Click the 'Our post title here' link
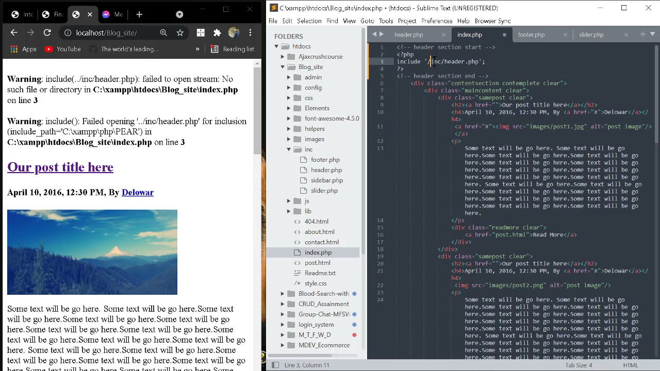 tap(60, 167)
